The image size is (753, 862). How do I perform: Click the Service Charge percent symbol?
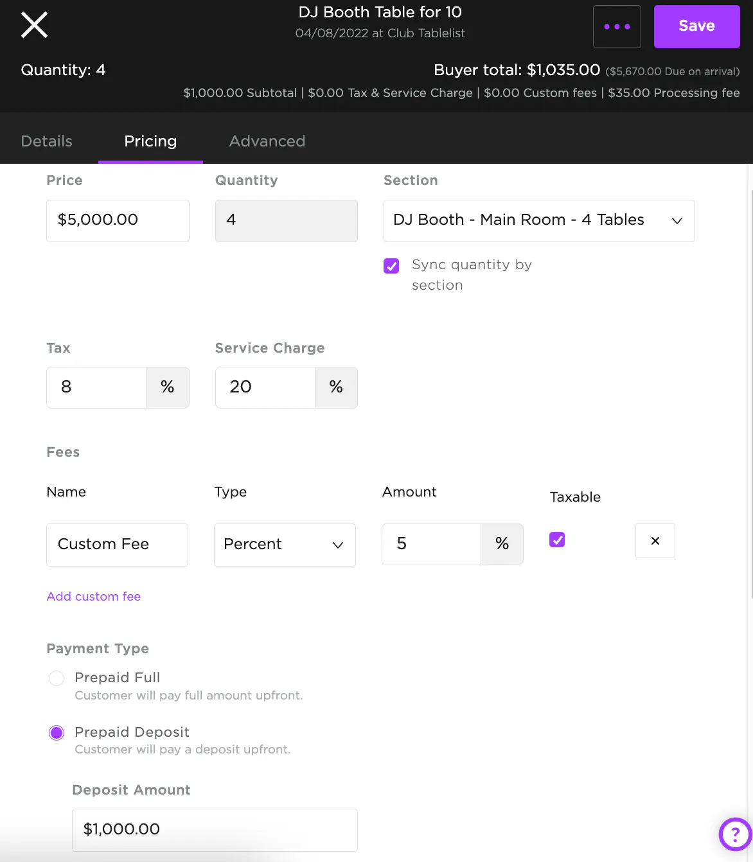[x=336, y=387]
